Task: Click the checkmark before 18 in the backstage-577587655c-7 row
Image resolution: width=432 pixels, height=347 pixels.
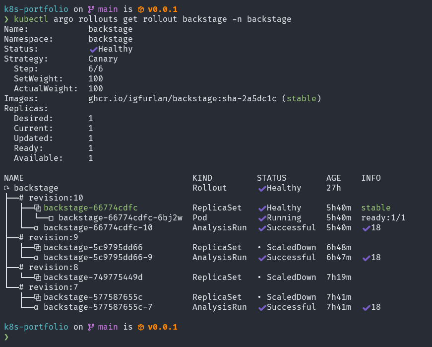Action: [366, 307]
